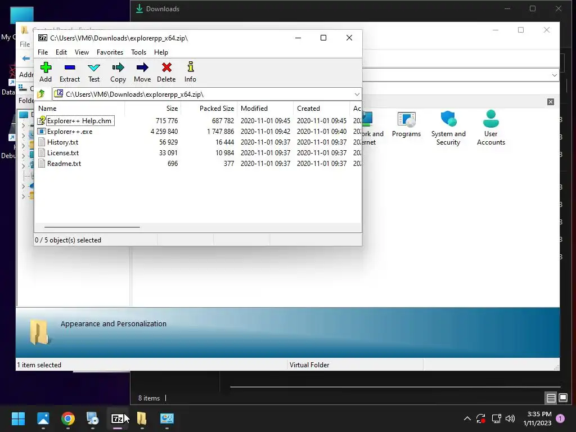Go up one folder level in 7-Zip
Viewport: 576px width, 432px height.
pos(41,94)
